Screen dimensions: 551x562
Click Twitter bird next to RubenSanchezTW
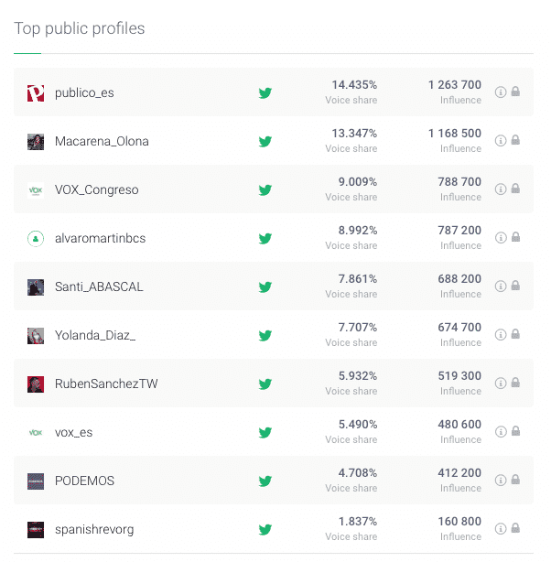coord(265,384)
